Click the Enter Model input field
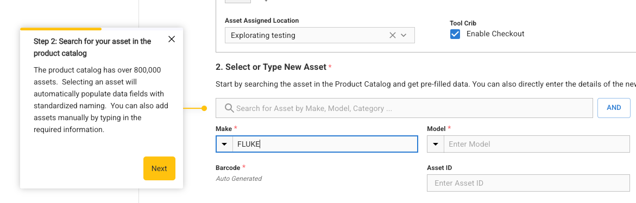The height and width of the screenshot is (203, 636). click(537, 144)
